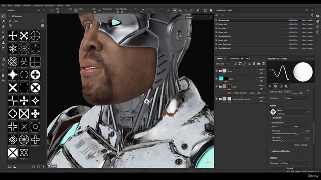Screen dimensions: 321x180
Task: Hide the Steel Painted Scraped layer
Action: 216,99
